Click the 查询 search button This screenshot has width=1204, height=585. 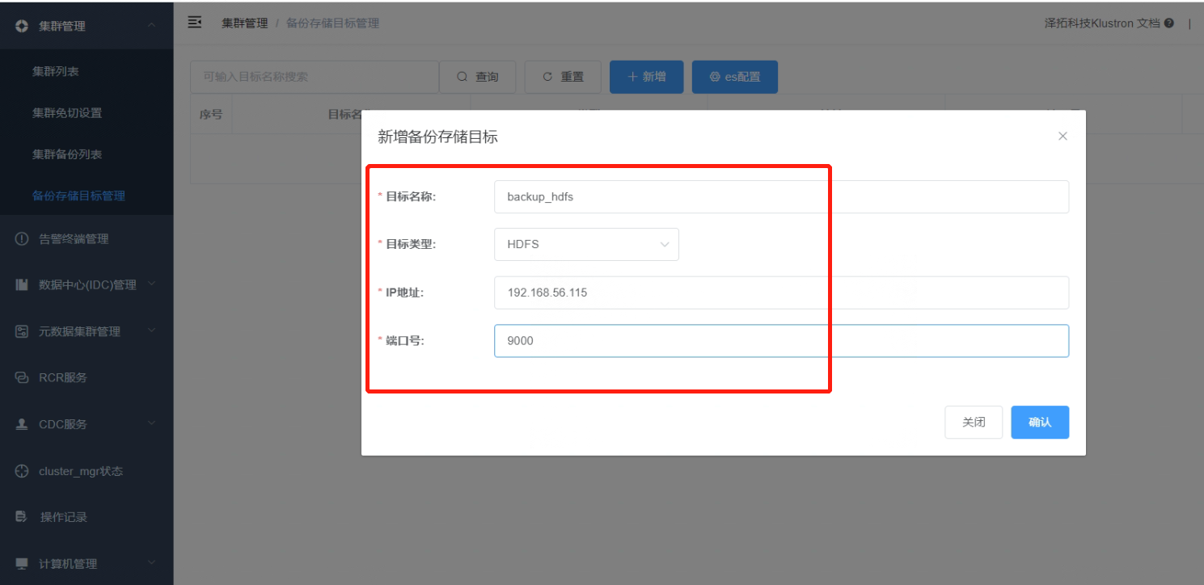477,77
